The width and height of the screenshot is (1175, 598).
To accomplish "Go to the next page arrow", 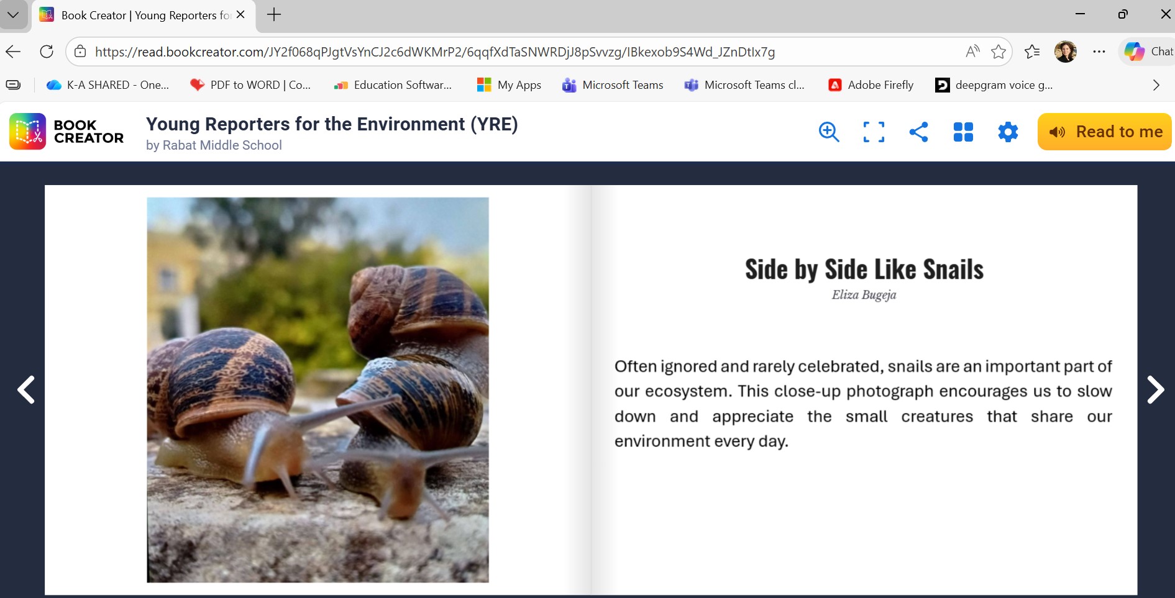I will tap(1155, 390).
